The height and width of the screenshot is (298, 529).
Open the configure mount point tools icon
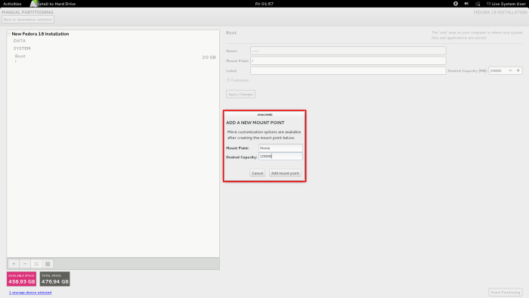[36, 263]
